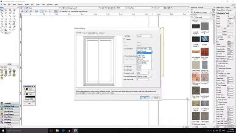The image size is (236, 133).
Task: Select the Selection arrow tool in Basic palette
Action: pos(2,10)
